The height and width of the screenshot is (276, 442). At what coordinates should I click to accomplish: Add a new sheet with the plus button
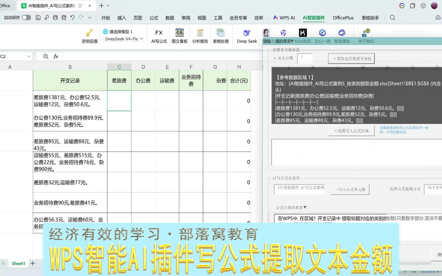[32, 263]
